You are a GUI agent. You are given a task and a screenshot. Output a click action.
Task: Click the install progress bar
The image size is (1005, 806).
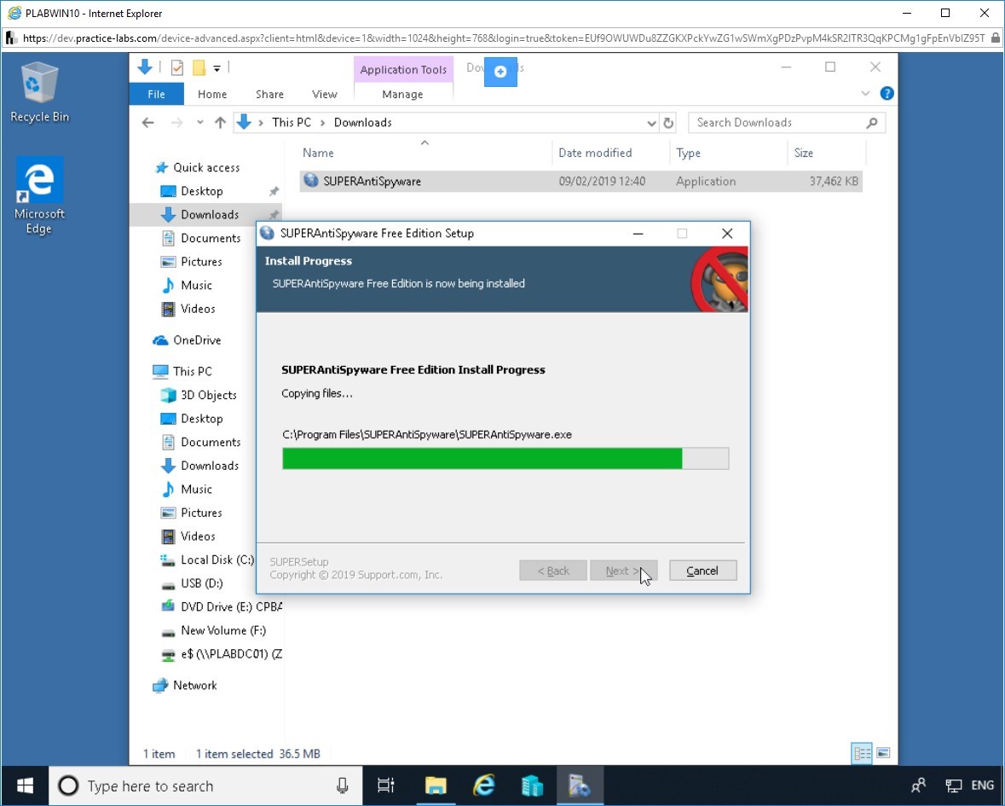[505, 459]
